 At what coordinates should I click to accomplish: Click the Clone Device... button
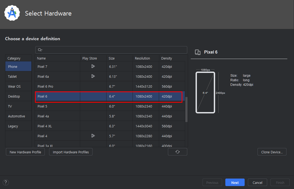(272, 152)
